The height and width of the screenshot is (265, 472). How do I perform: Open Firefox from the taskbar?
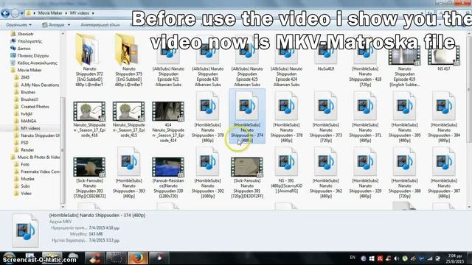click(x=138, y=258)
